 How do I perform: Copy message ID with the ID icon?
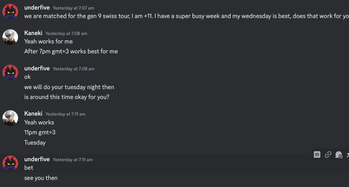click(x=317, y=154)
